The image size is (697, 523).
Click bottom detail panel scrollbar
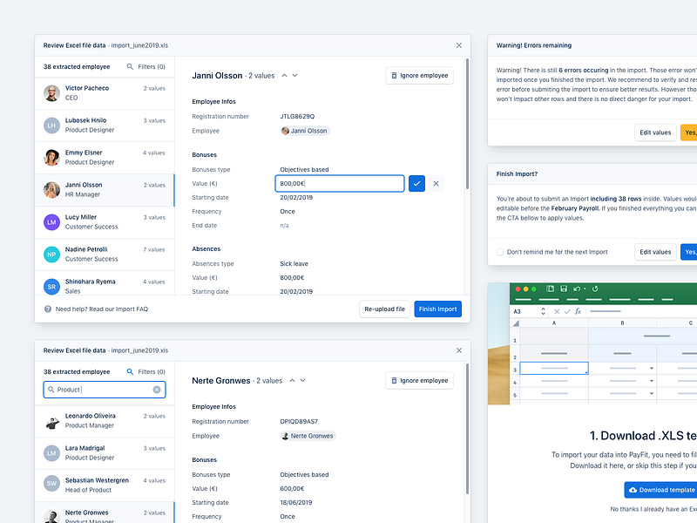point(467,429)
